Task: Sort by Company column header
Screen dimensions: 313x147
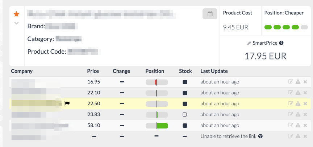Action: pos(22,71)
